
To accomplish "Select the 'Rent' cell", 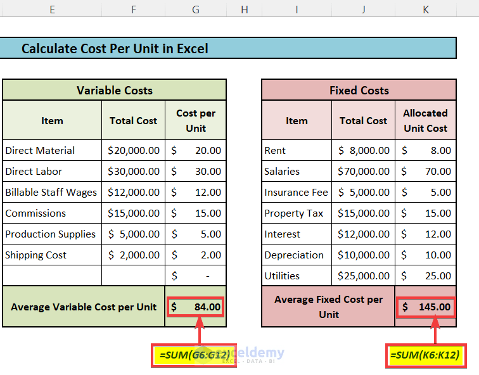I will point(297,150).
